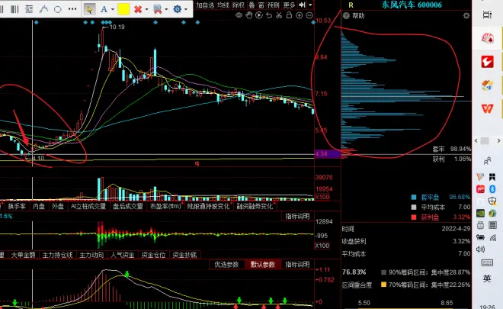Click the 加自选 add to watchlist button
503x309 pixels.
click(x=205, y=5)
